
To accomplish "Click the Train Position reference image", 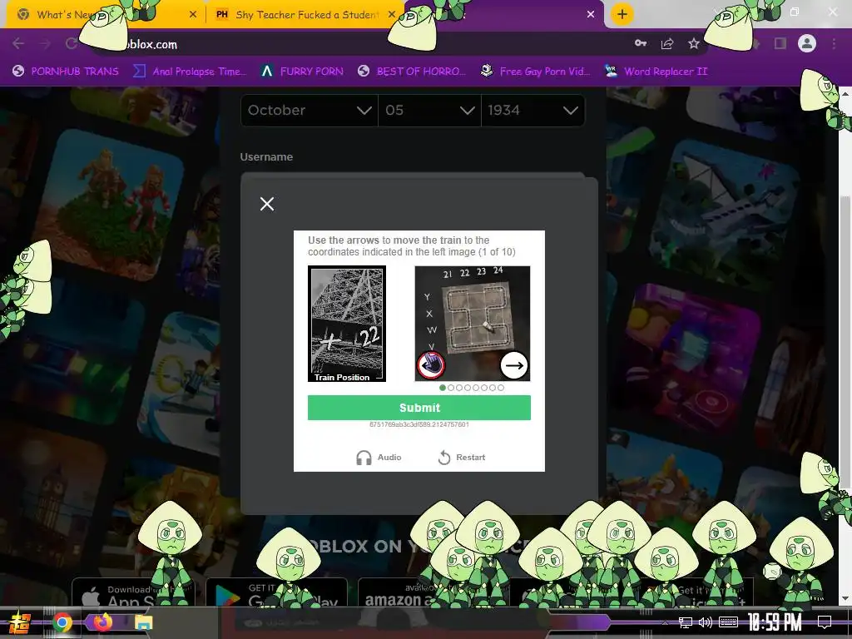I will point(347,324).
